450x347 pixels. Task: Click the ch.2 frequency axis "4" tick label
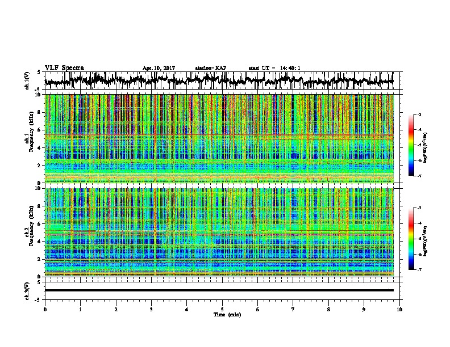pos(40,242)
